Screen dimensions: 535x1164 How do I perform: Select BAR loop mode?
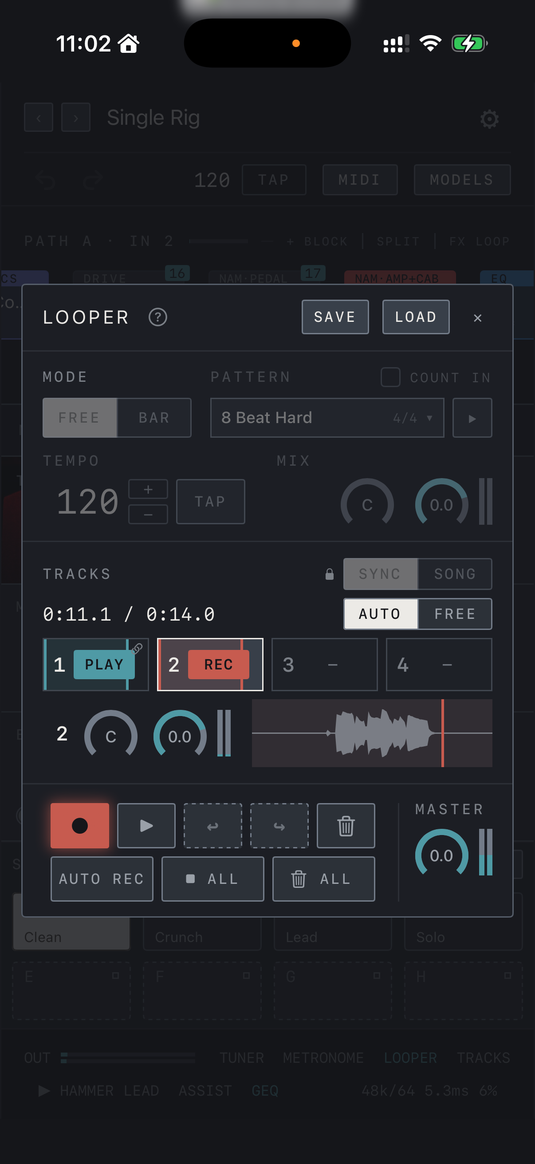[x=154, y=417]
